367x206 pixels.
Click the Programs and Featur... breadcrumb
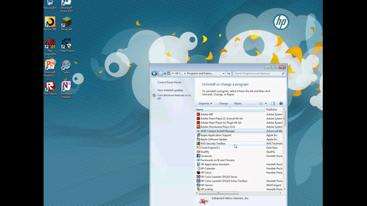200,74
